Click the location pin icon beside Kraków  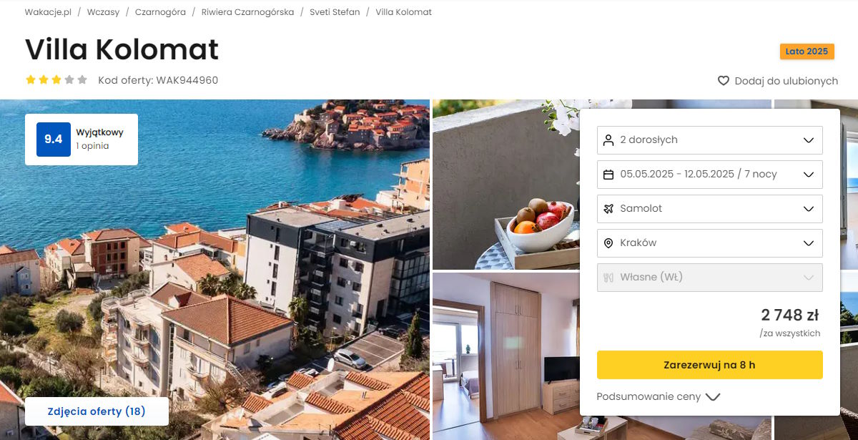pos(608,243)
